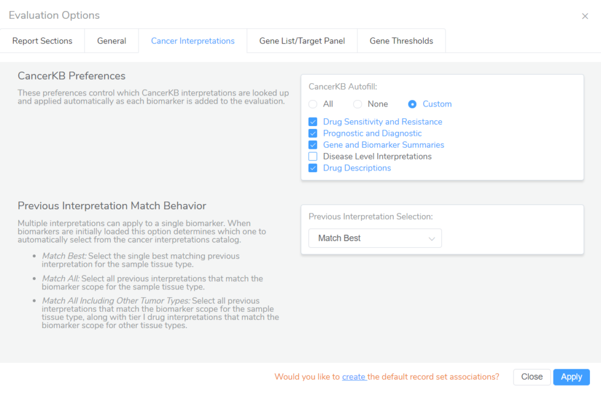The image size is (601, 395).
Task: Select the Custom autofill radio button
Action: coord(412,104)
